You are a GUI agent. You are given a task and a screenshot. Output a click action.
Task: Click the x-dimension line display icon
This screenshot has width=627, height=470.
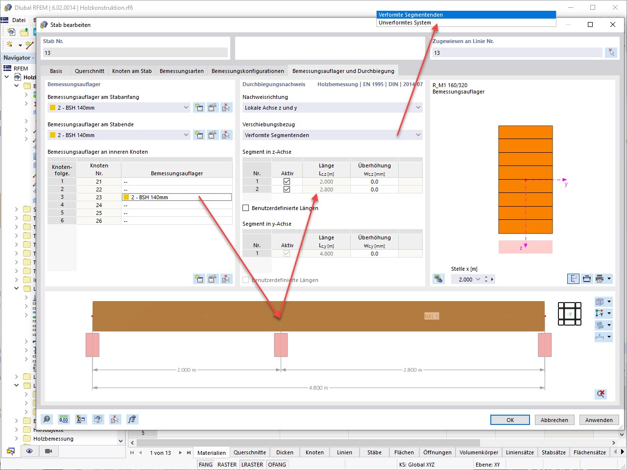pos(600,337)
